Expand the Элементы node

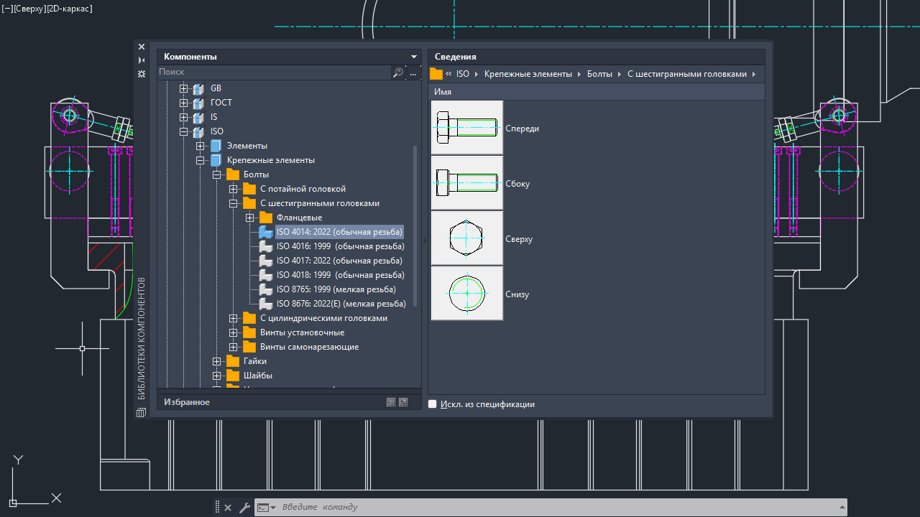point(200,146)
